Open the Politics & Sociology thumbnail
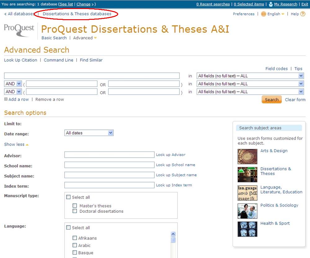 247,211
